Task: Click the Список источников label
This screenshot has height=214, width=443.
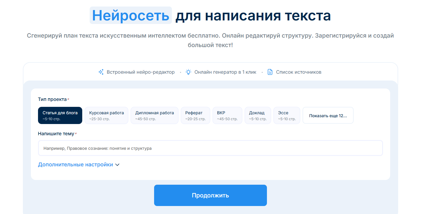Action: tap(299, 72)
